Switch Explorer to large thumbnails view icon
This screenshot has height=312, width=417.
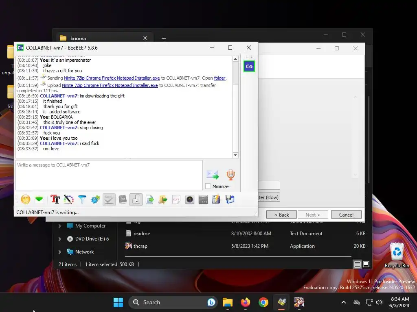366,264
